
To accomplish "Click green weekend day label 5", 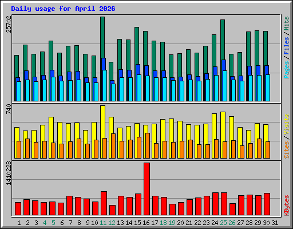I will click(53, 223).
